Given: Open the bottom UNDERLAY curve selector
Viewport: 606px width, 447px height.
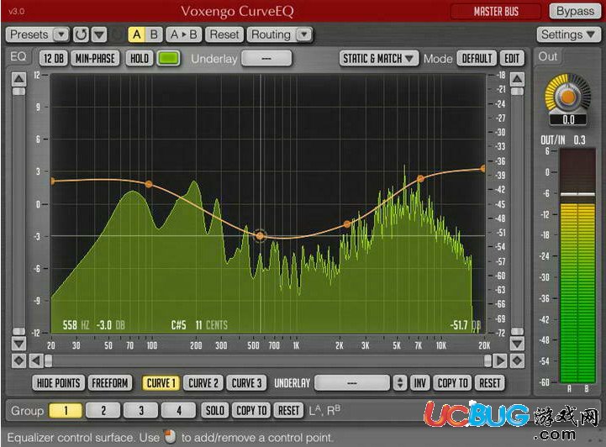Looking at the screenshot, I should pos(352,383).
